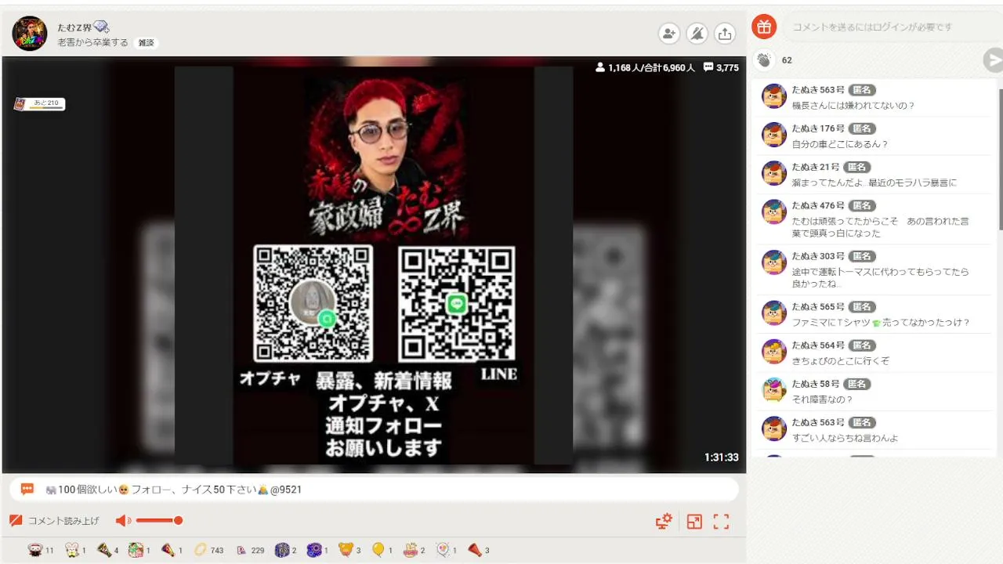This screenshot has width=1003, height=564.
Task: Click the viewer count 1,168人 indicator
Action: [645, 67]
